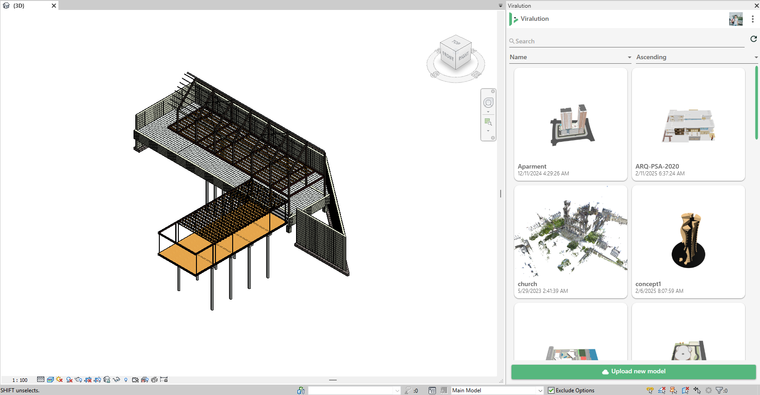Click the Background Processes icon
The image size is (760, 395).
[x=708, y=390]
